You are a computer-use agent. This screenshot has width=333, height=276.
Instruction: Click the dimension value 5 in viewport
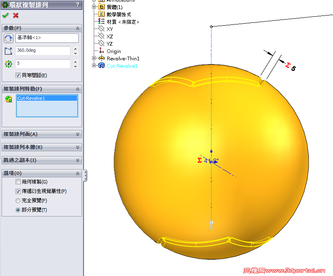293,68
